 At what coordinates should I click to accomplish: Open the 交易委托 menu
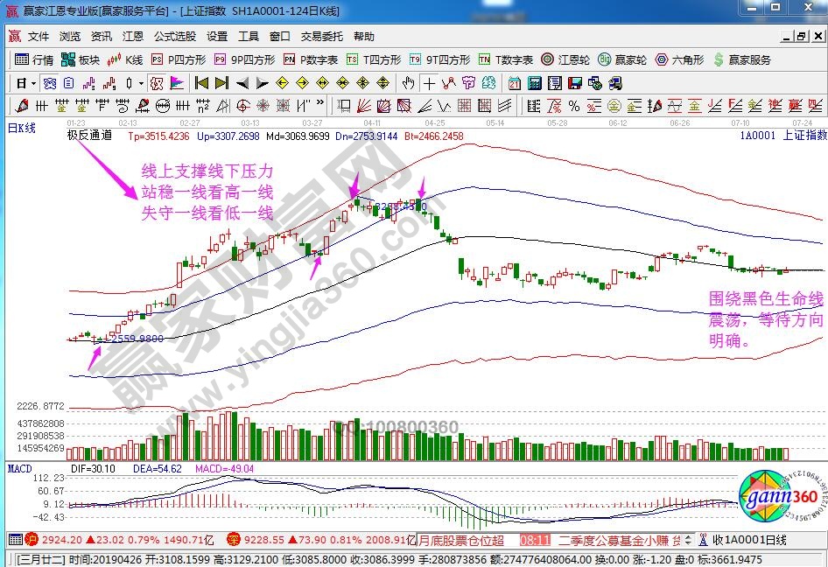(322, 37)
